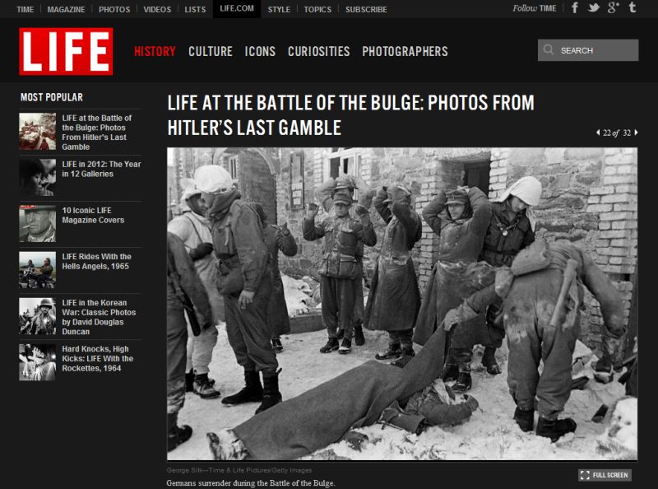Select the CURIOSITIES navigation item
The image size is (658, 489).
click(318, 51)
